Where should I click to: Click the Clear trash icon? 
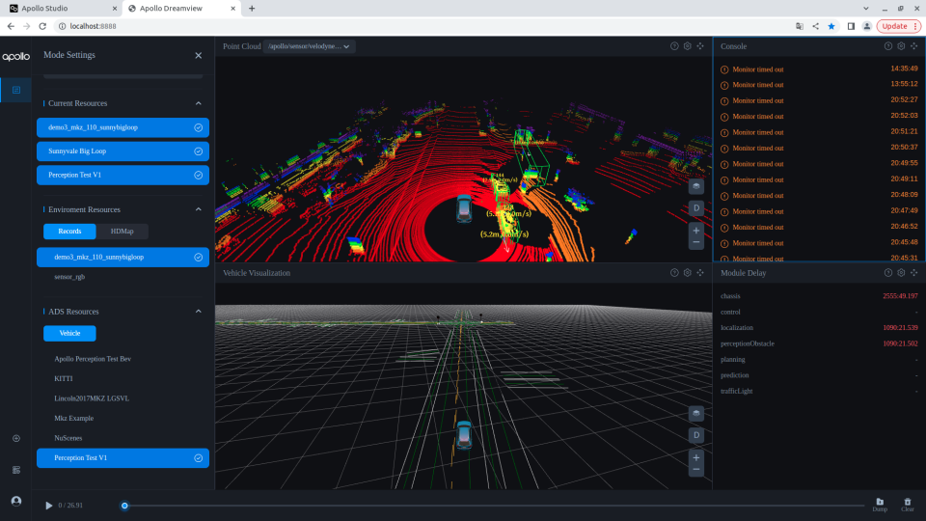[907, 502]
